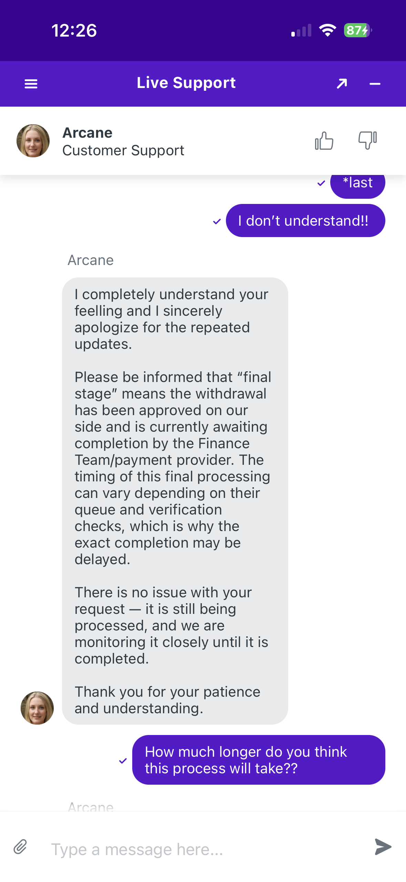Tap Arcane's long gray reply bubble
The image size is (406, 882).
pyautogui.click(x=175, y=501)
